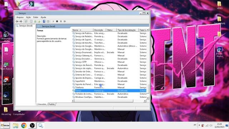Open the Arquivo menu

coord(20,17)
